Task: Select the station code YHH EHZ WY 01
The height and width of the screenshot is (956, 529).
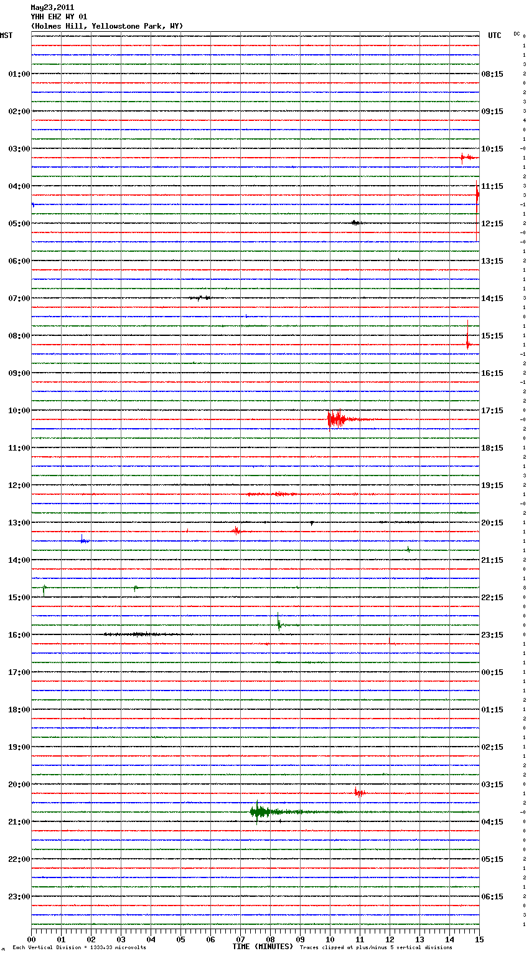Action: pyautogui.click(x=59, y=17)
